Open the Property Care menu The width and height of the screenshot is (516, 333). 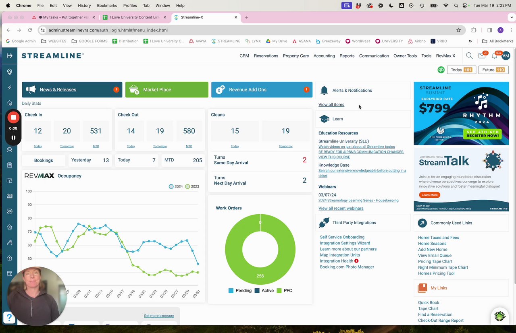(296, 56)
